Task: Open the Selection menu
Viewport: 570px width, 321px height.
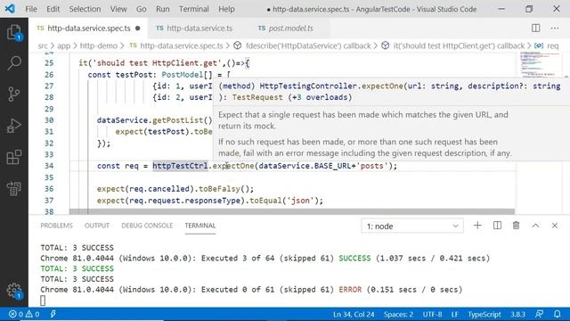Action: click(x=85, y=9)
